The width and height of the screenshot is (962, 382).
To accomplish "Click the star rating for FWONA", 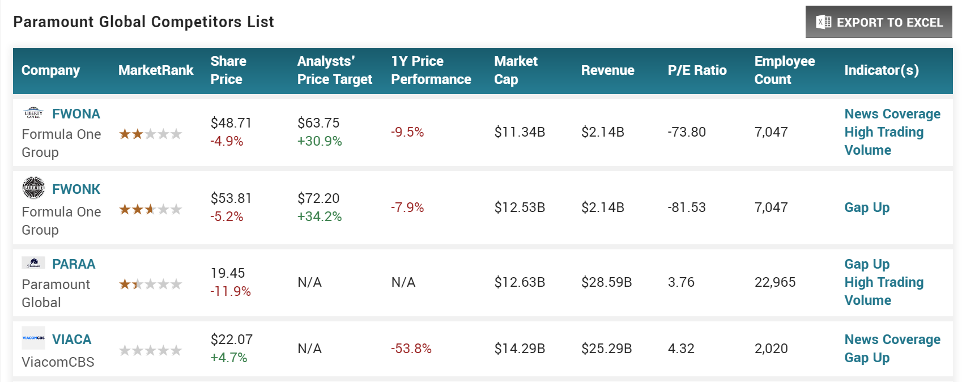I will pyautogui.click(x=150, y=134).
